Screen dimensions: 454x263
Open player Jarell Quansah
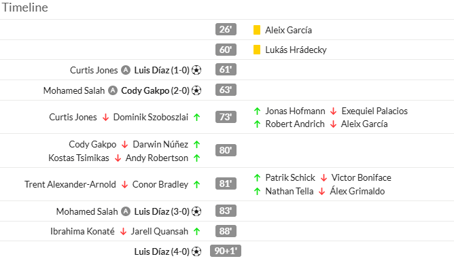click(x=160, y=232)
